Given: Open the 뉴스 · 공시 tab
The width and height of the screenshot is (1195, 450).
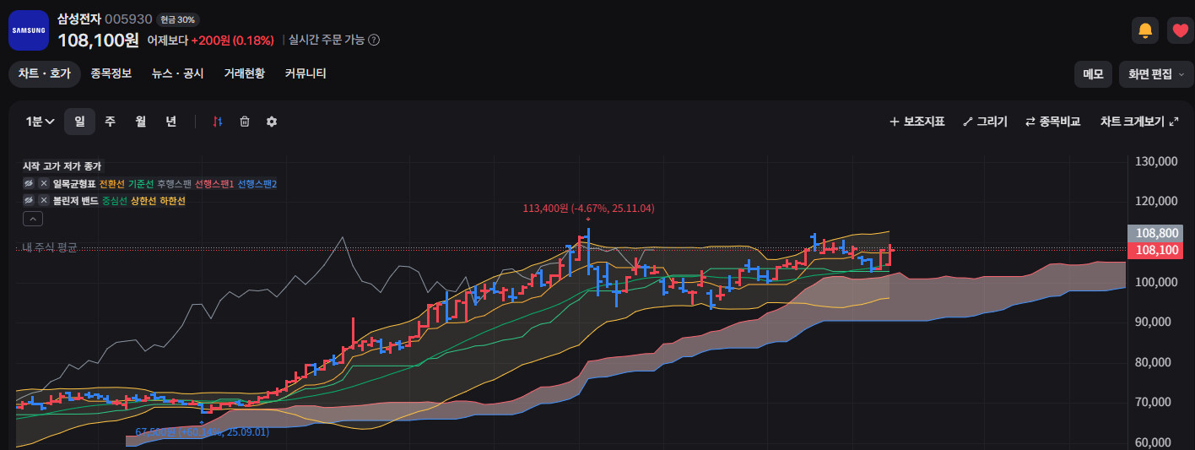Looking at the screenshot, I should click(178, 73).
